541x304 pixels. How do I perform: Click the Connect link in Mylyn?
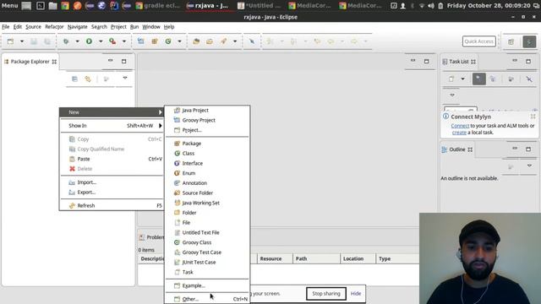pyautogui.click(x=460, y=126)
